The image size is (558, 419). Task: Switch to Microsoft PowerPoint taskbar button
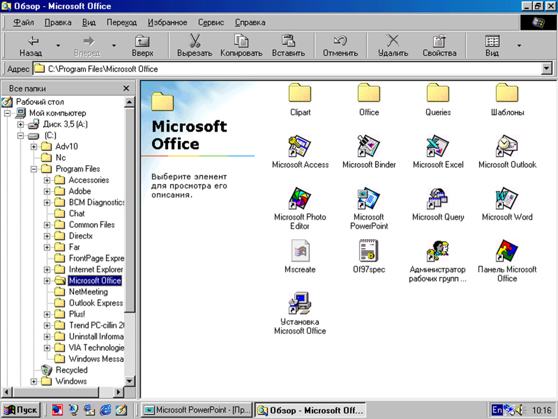[197, 410]
